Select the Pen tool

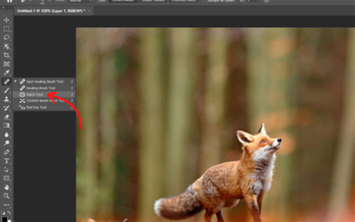click(6, 152)
